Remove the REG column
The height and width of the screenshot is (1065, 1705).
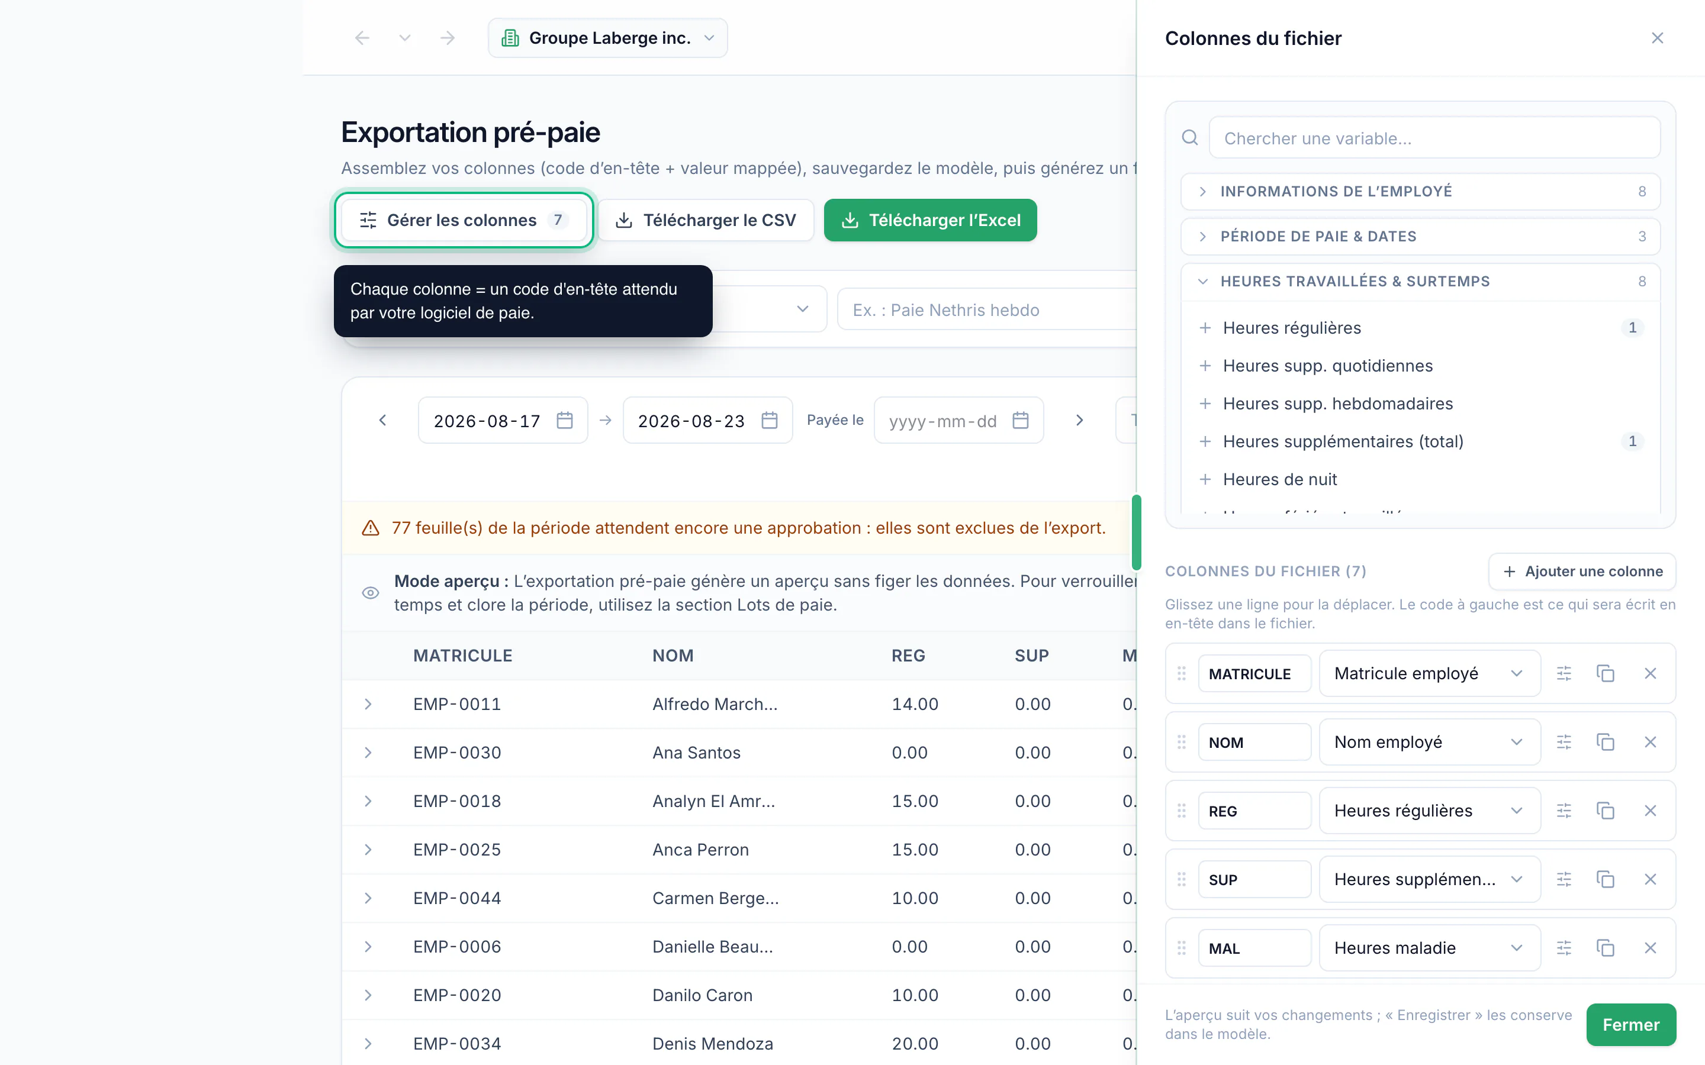[x=1650, y=811]
